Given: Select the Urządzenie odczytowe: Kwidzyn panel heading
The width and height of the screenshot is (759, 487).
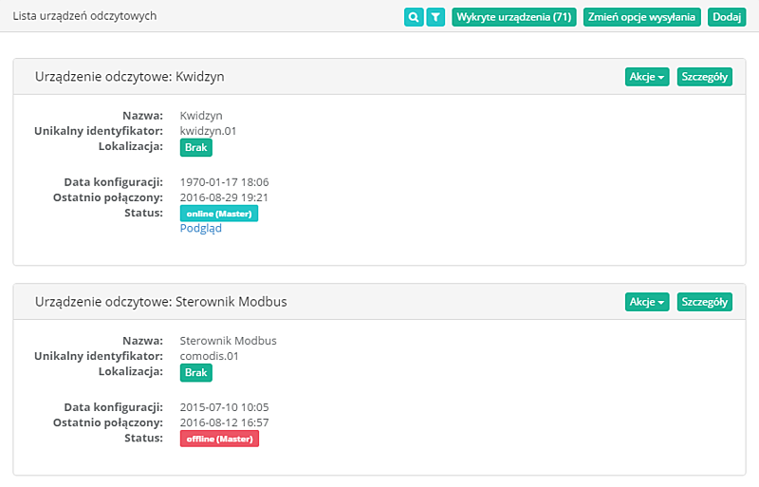Looking at the screenshot, I should [129, 77].
